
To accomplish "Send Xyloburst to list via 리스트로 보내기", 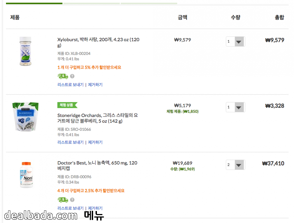I will 71,85.
